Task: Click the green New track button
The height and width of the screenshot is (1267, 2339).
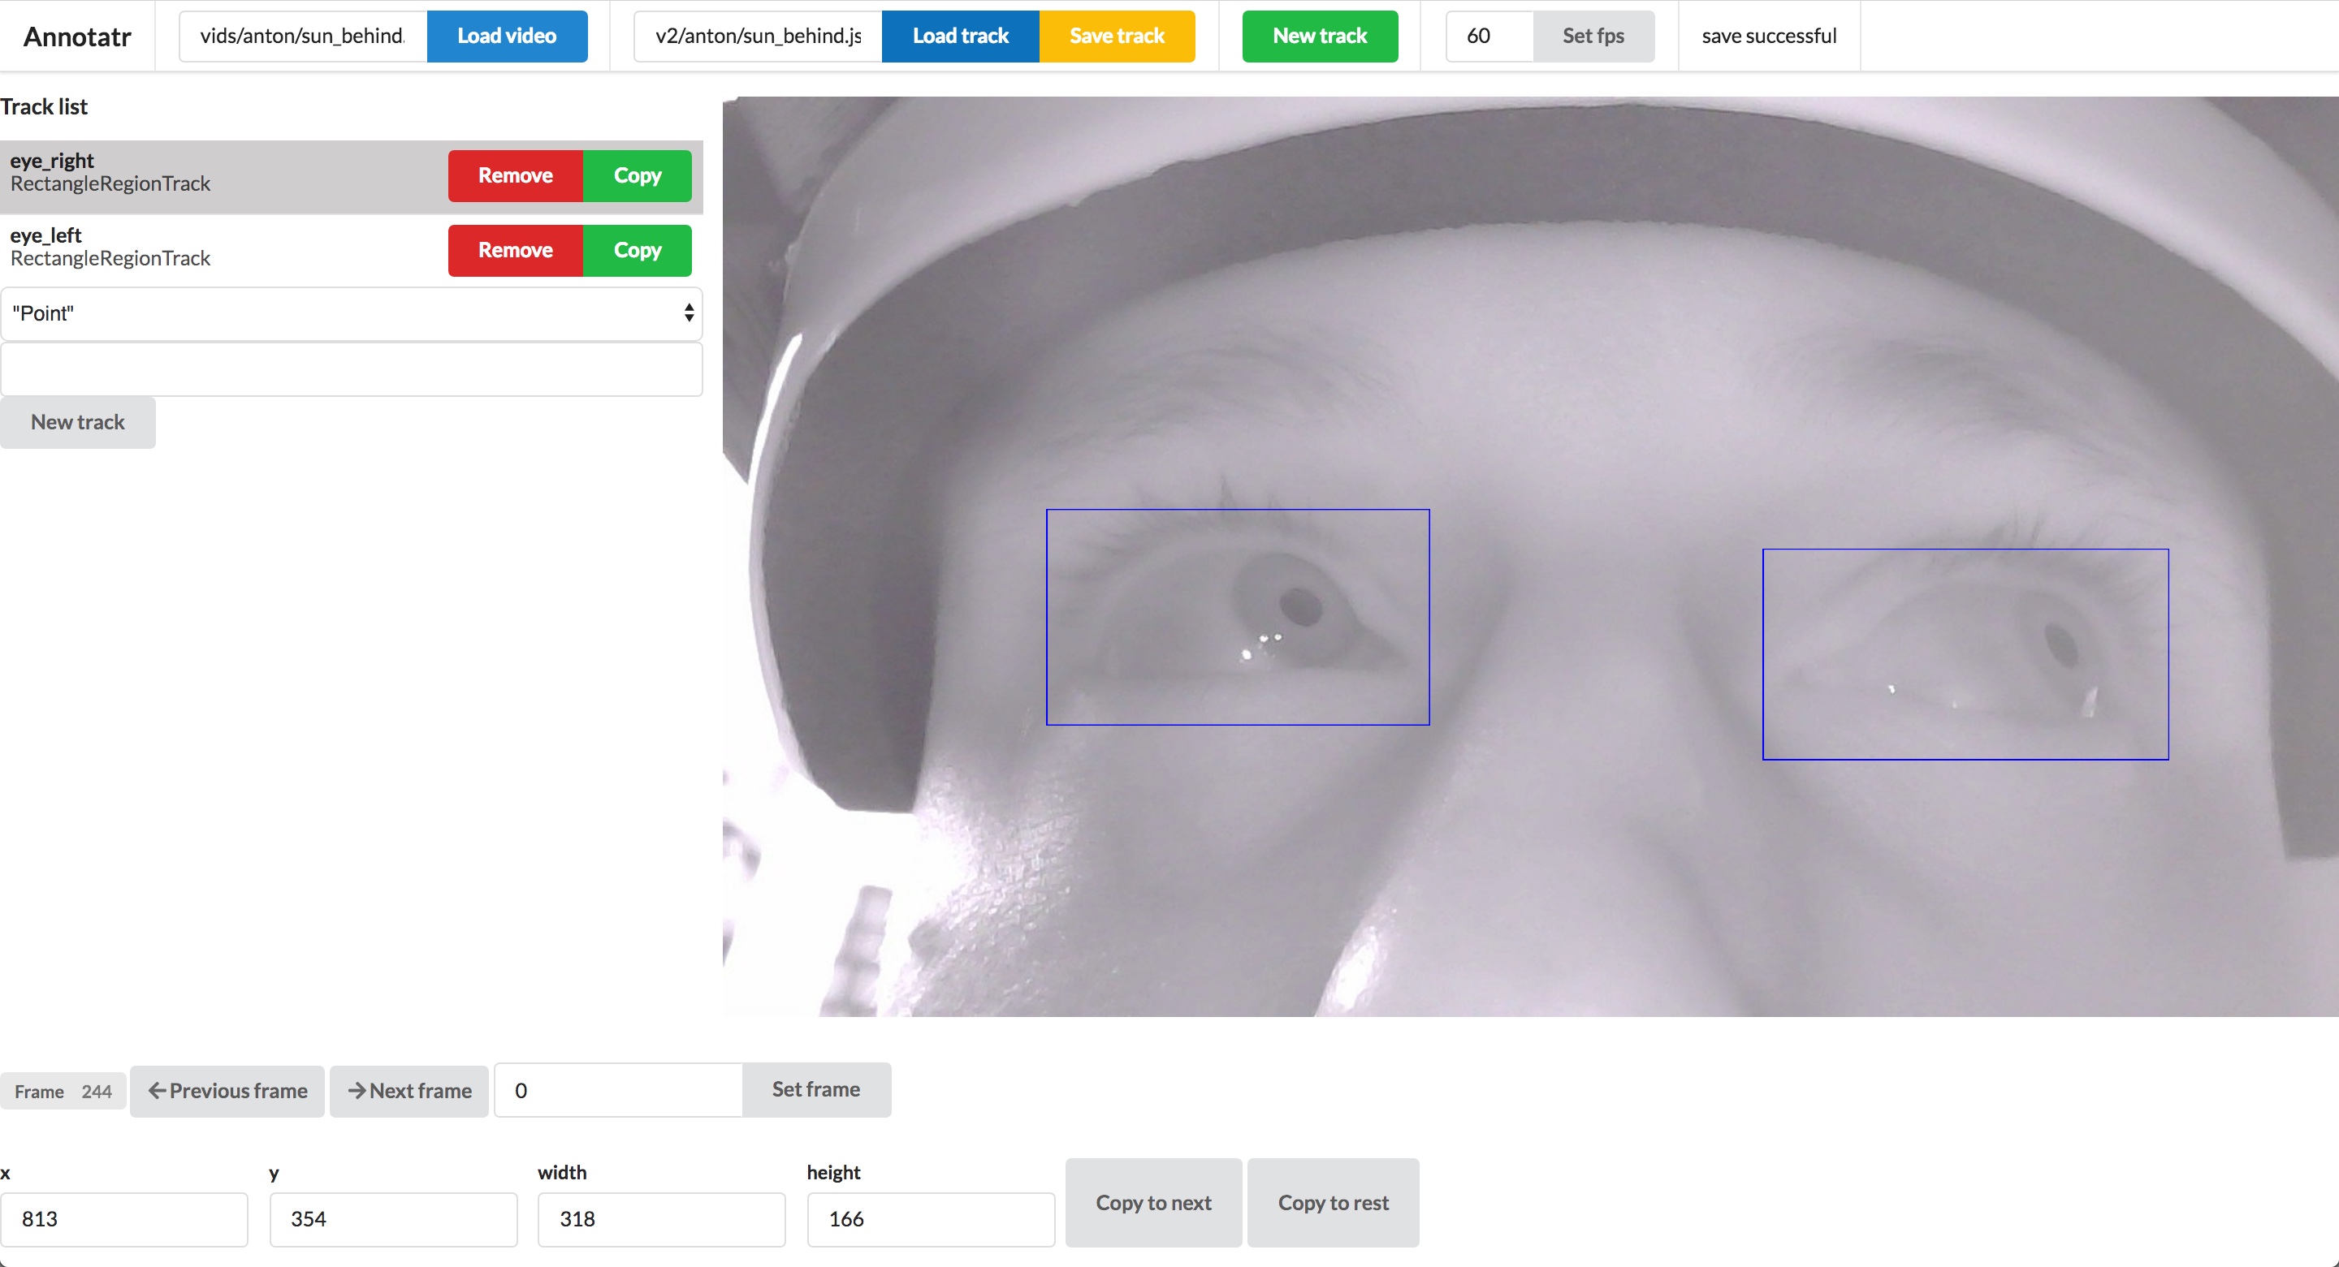Action: (1319, 37)
